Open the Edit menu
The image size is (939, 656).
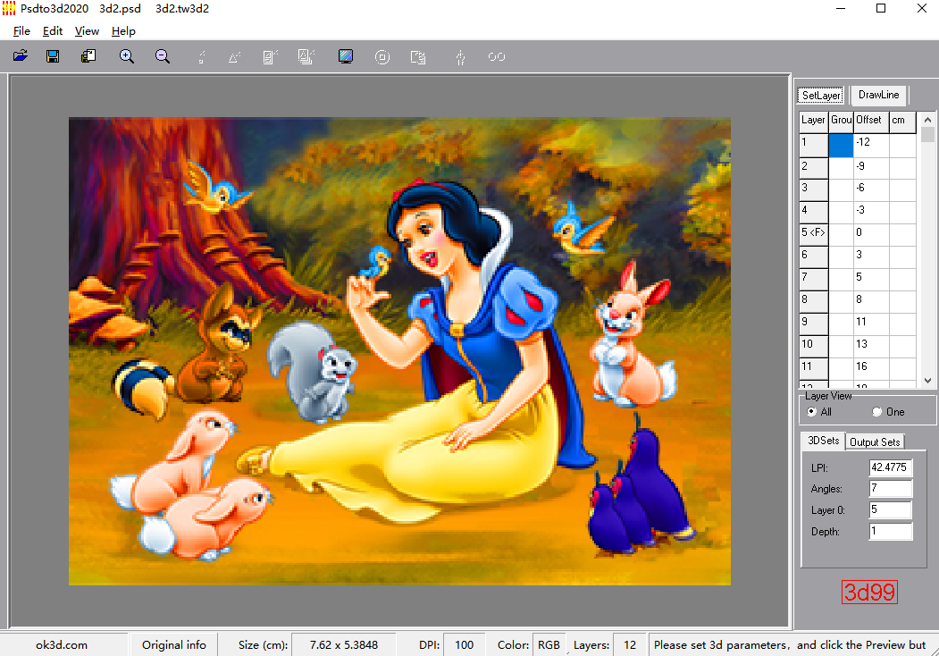pos(53,31)
